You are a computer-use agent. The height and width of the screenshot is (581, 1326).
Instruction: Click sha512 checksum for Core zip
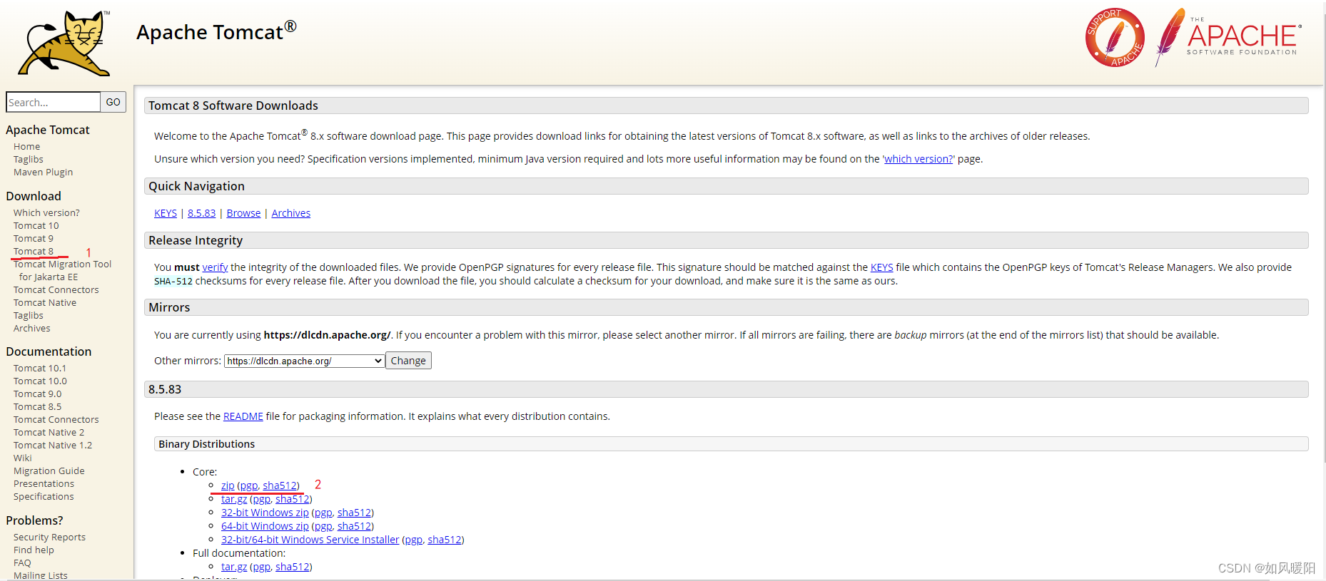[280, 485]
